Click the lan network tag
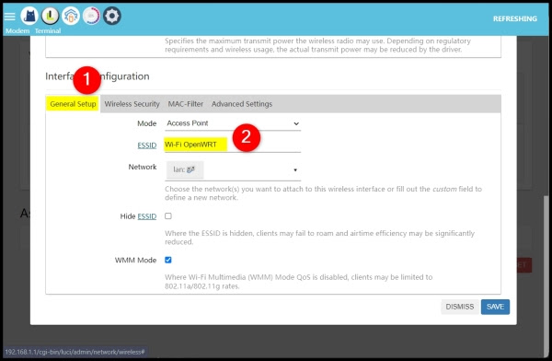This screenshot has height=361, width=552. tap(184, 169)
